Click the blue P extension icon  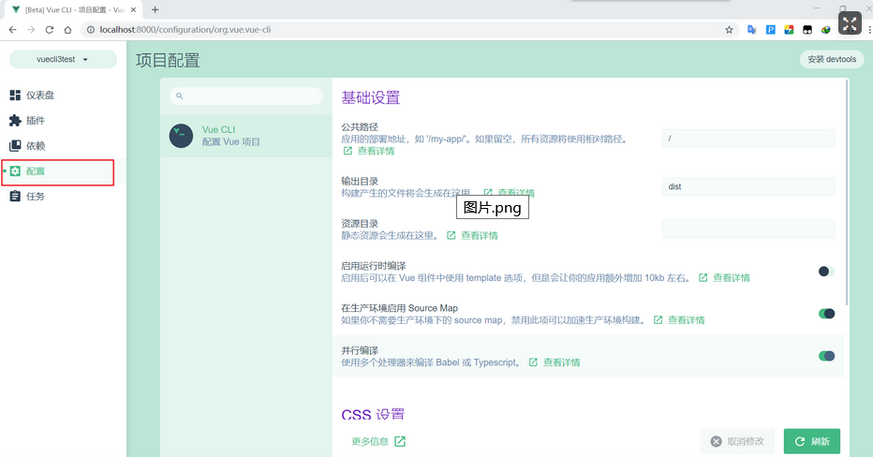pyautogui.click(x=771, y=30)
